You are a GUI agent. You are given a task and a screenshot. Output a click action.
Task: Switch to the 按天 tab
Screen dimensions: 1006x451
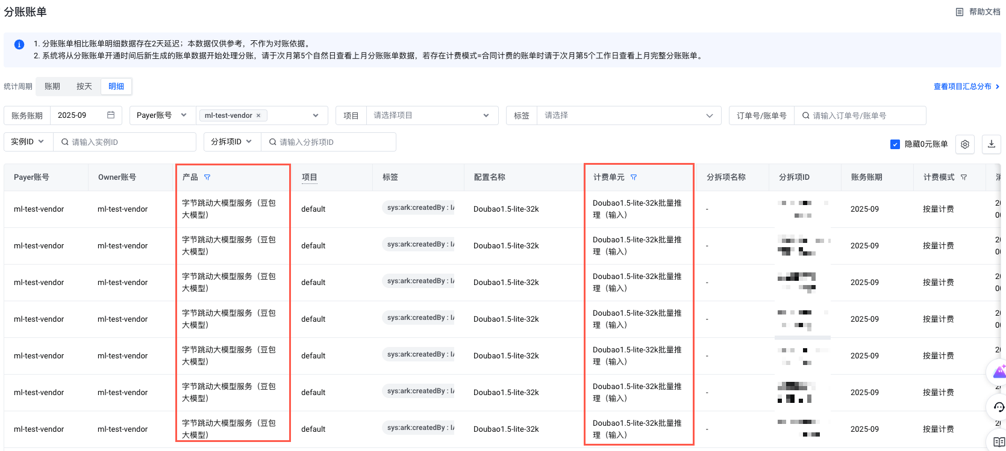click(x=84, y=87)
